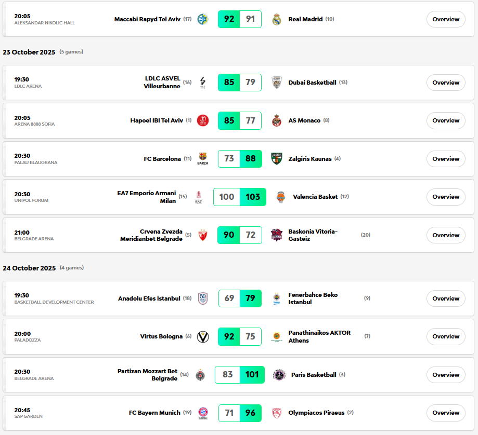The width and height of the screenshot is (478, 435).
Task: Click the Zalgiris Kaunas green logo
Action: coord(277,158)
